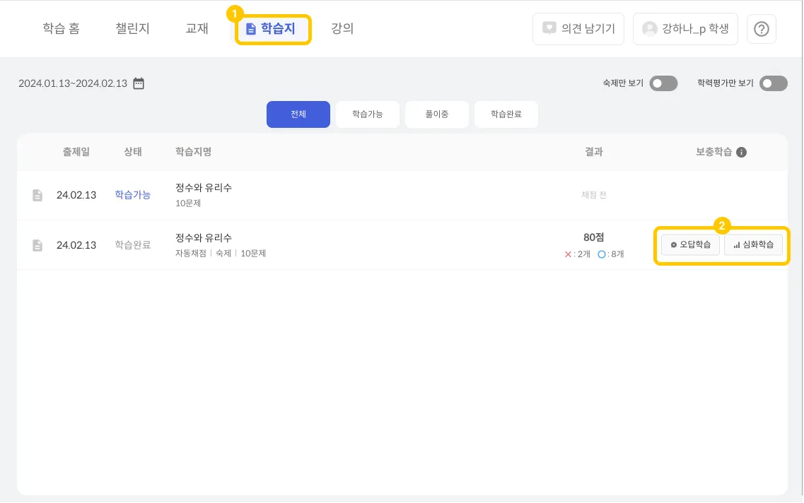Click the speech bubble icon in 의견 남기기
The height and width of the screenshot is (503, 804).
coord(549,29)
